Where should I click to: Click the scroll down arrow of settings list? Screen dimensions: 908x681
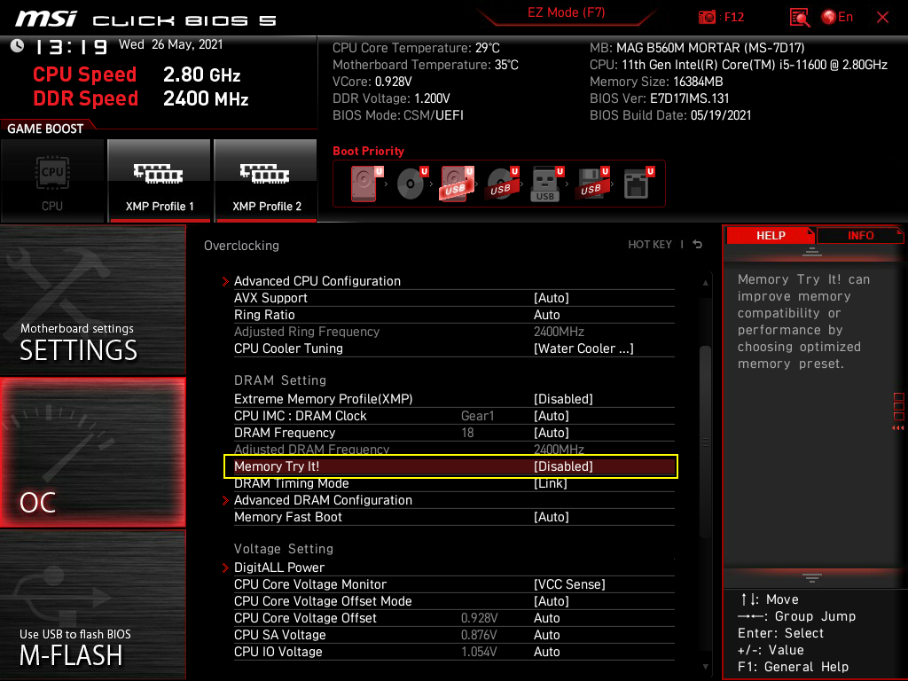[705, 667]
